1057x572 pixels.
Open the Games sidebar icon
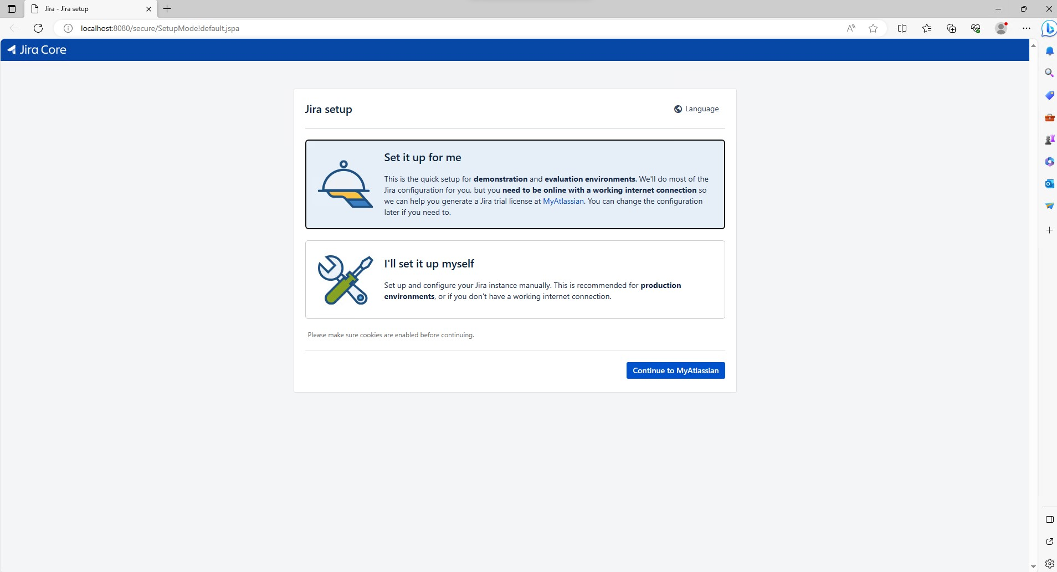[1049, 139]
